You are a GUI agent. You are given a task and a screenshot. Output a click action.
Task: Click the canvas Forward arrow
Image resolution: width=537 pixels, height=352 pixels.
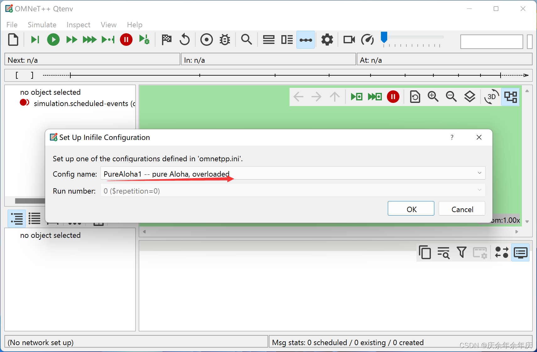(317, 97)
